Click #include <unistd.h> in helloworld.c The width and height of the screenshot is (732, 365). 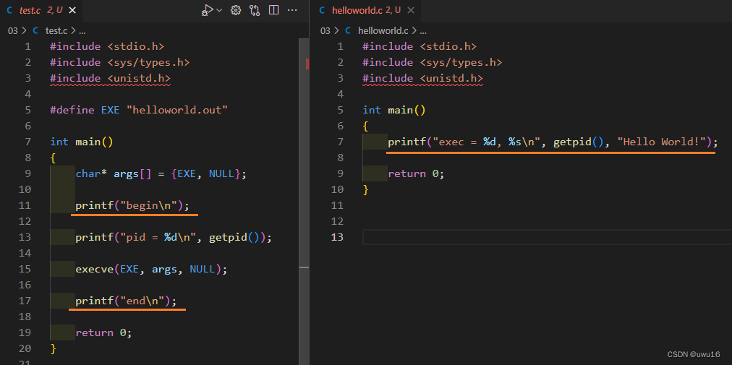[x=422, y=78]
